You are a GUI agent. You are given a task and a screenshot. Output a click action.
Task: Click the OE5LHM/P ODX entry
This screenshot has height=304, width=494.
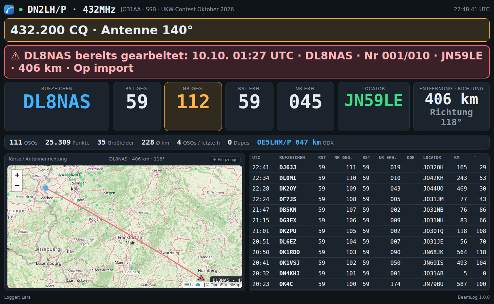point(289,142)
